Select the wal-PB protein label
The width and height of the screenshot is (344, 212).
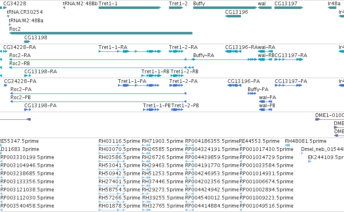tap(267, 106)
